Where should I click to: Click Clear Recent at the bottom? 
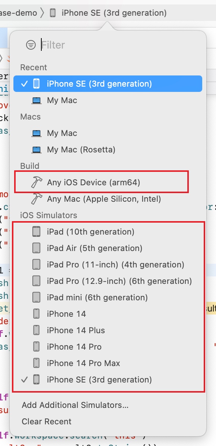(46, 421)
